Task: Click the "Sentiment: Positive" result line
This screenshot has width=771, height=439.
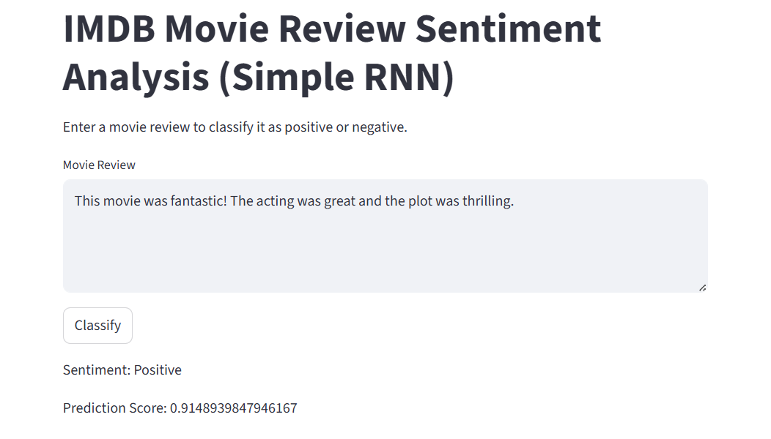Action: pos(122,370)
